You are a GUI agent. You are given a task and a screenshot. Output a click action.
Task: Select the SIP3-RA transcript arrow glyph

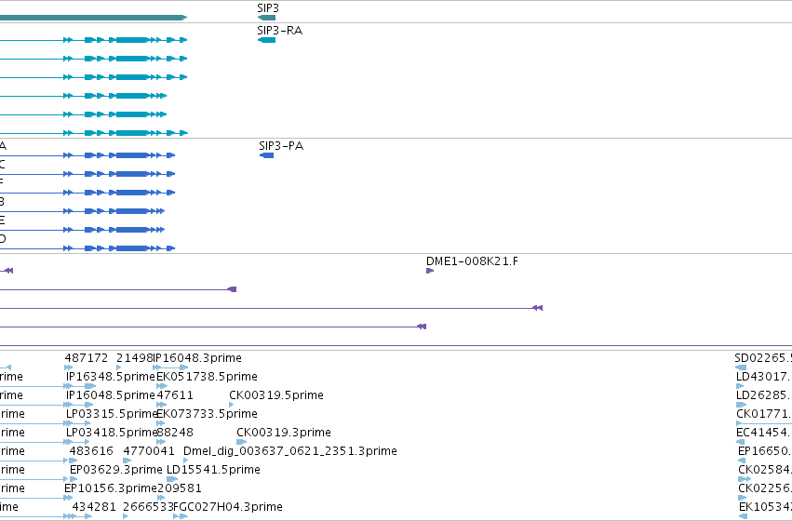(267, 40)
